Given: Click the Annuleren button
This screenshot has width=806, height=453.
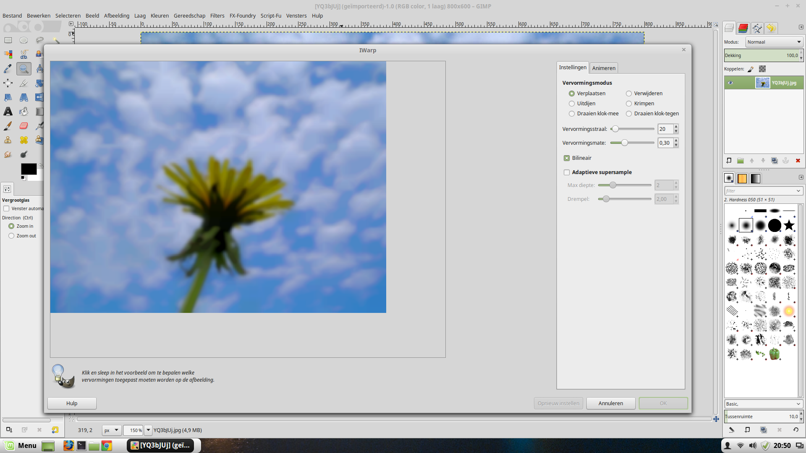Looking at the screenshot, I should tap(611, 404).
